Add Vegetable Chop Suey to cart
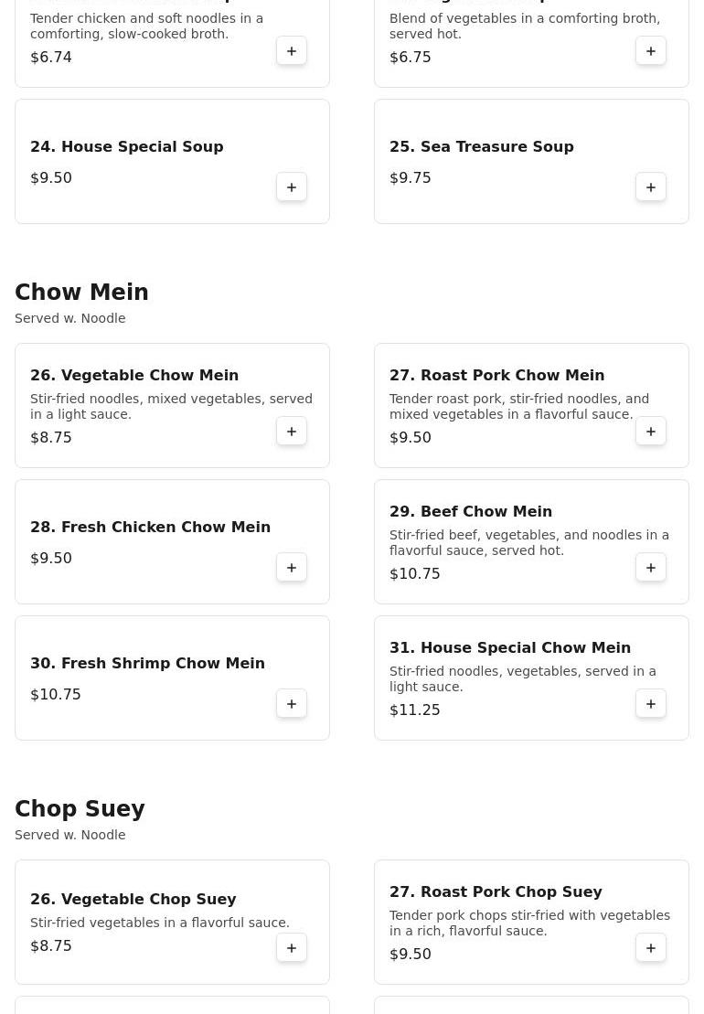This screenshot has width=704, height=1014. (x=292, y=948)
